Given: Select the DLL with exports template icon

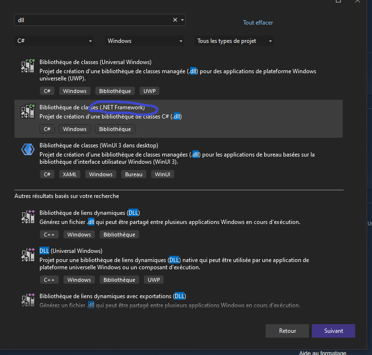Looking at the screenshot, I should [28, 300].
